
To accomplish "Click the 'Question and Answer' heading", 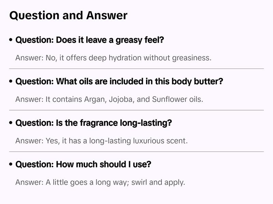I will pos(68,15).
